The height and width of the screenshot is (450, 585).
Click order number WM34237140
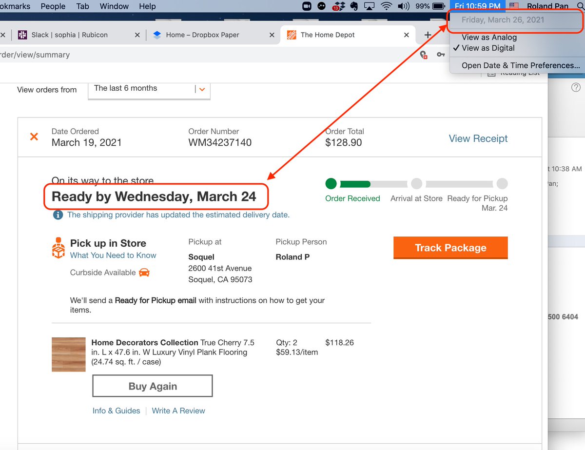(x=220, y=143)
